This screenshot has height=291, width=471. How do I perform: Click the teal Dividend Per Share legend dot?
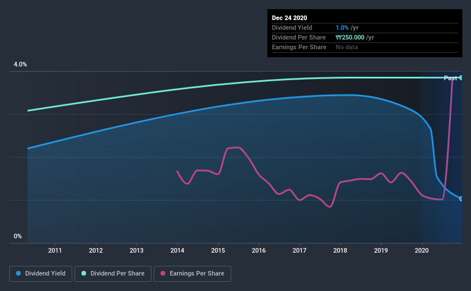click(x=84, y=273)
